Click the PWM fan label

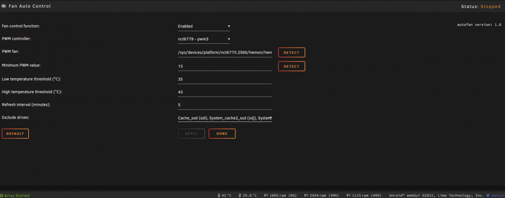click(x=11, y=51)
